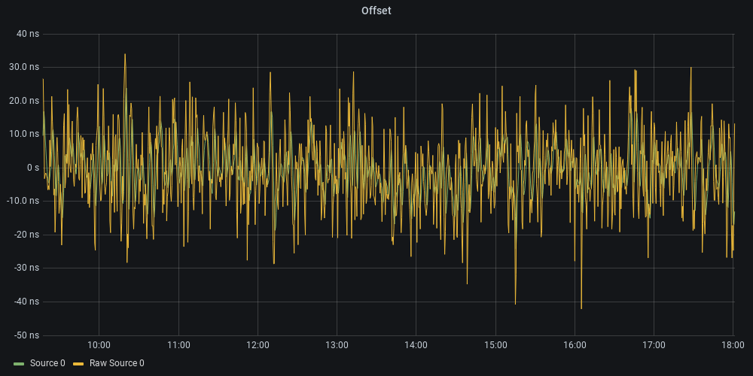Click the 30.0 ns y-axis label
This screenshot has height=376, width=753.
coord(24,67)
